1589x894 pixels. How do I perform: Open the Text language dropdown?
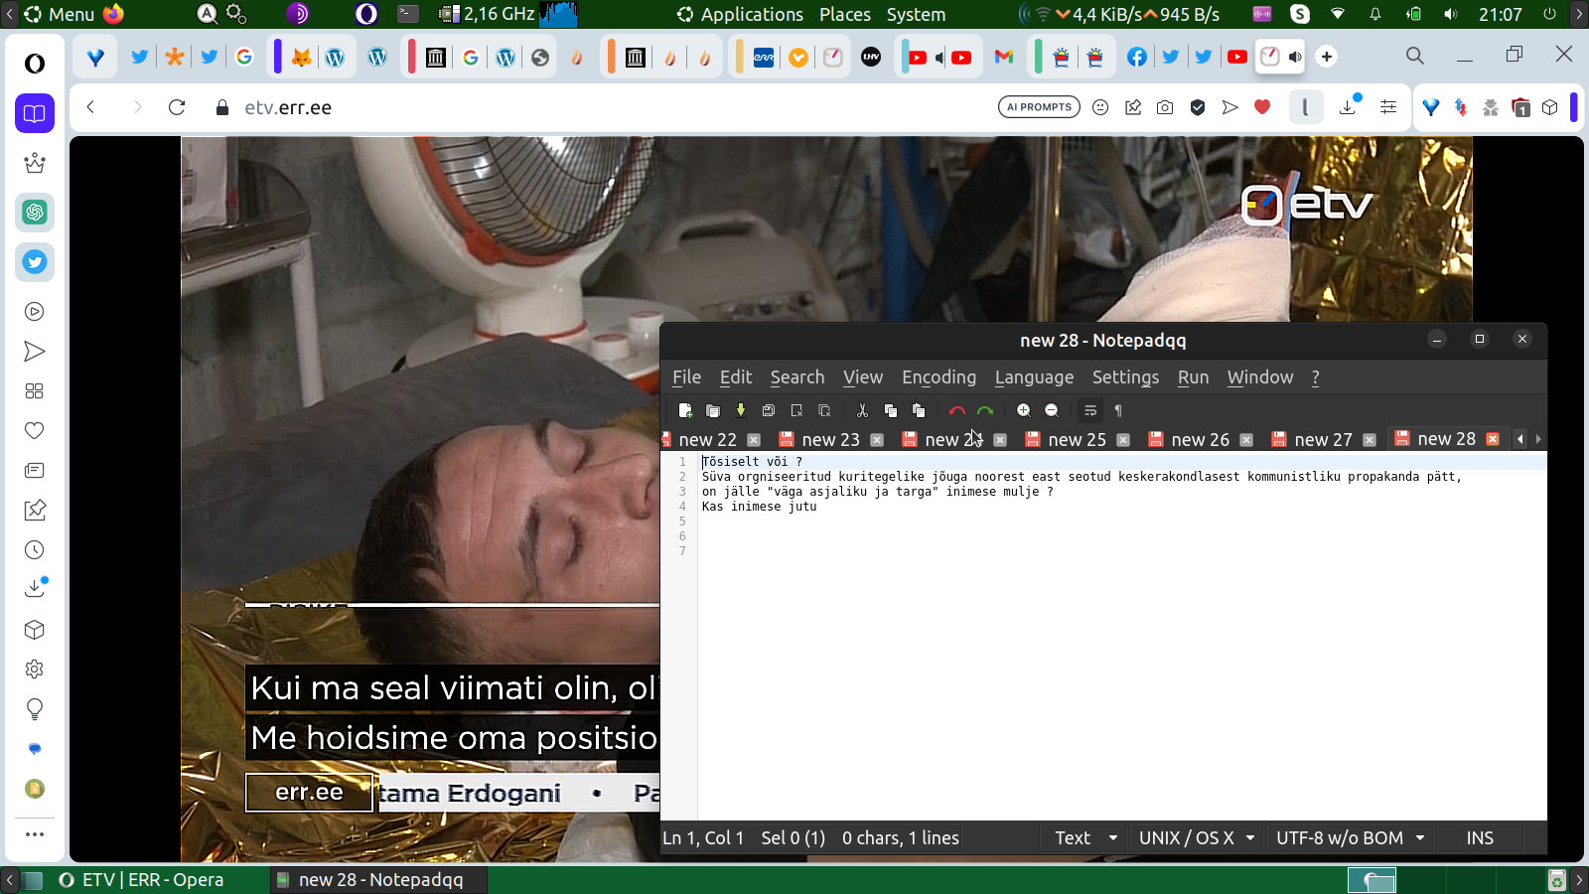[1085, 837]
